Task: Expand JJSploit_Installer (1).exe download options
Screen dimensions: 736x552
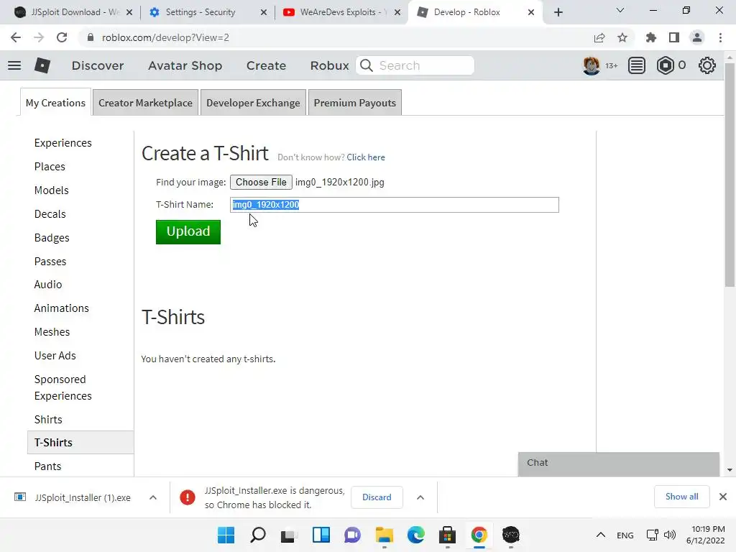Action: pyautogui.click(x=153, y=497)
